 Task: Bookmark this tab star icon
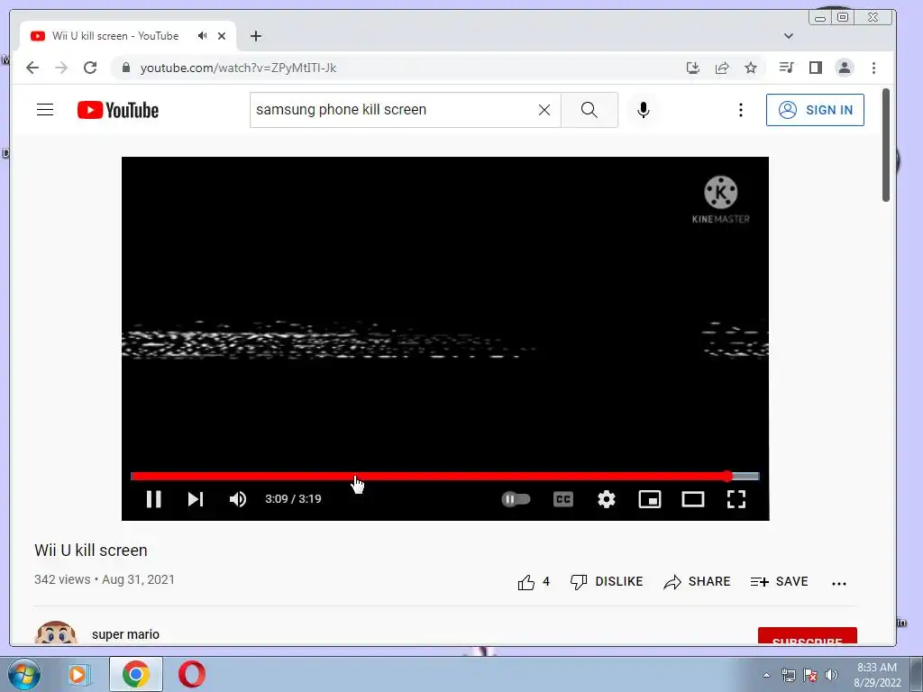751,68
